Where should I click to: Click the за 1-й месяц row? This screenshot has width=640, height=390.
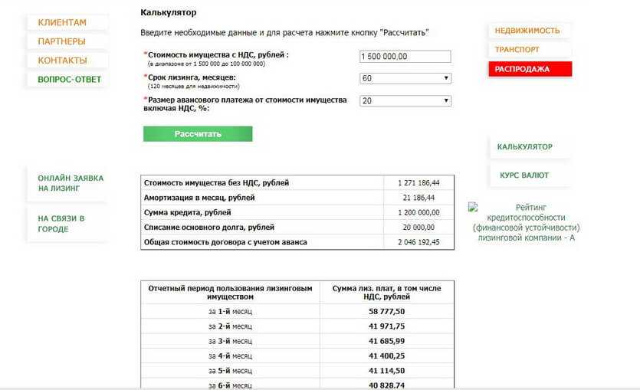click(x=297, y=311)
